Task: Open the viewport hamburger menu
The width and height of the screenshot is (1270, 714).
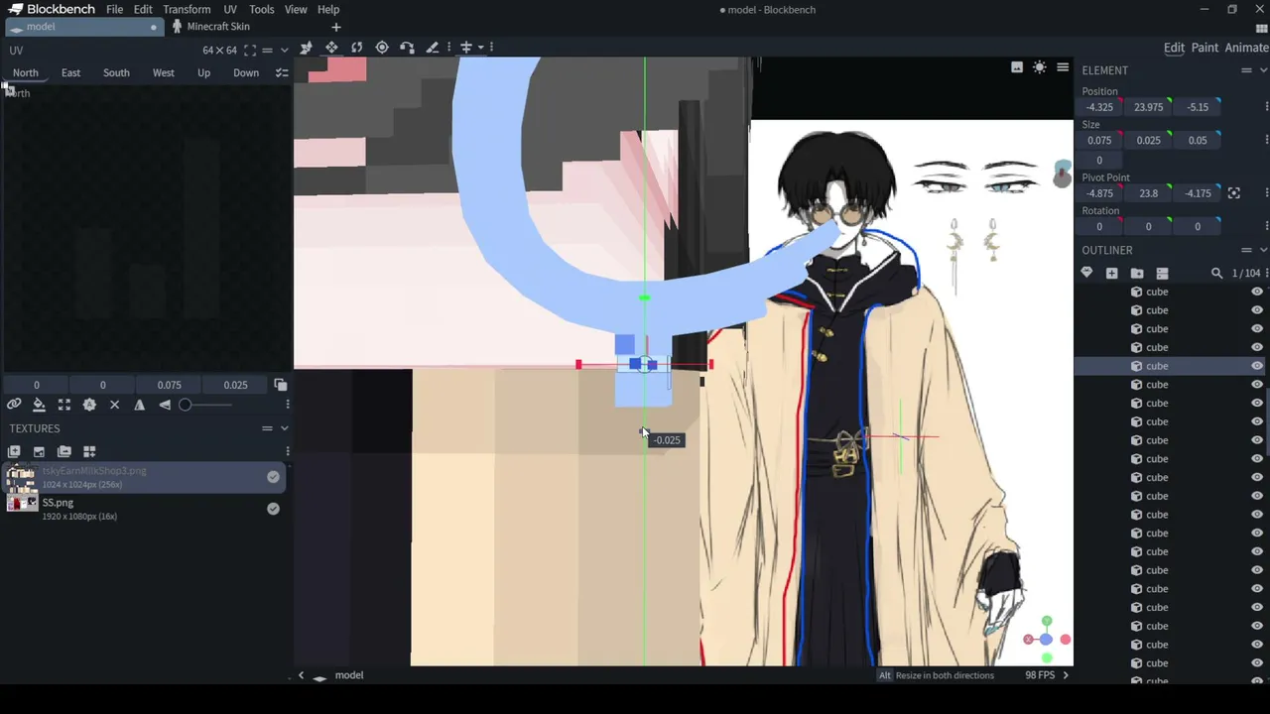Action: [x=1063, y=67]
